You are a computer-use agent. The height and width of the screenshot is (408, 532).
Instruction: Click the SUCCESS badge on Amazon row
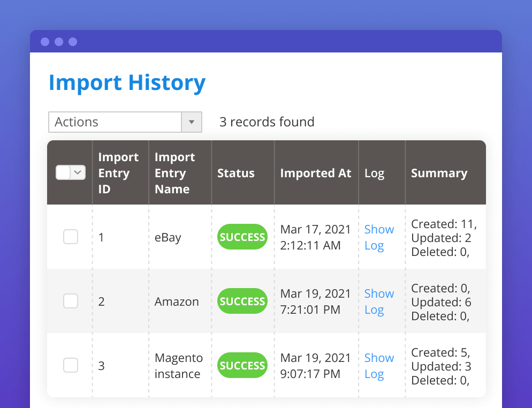(x=242, y=301)
